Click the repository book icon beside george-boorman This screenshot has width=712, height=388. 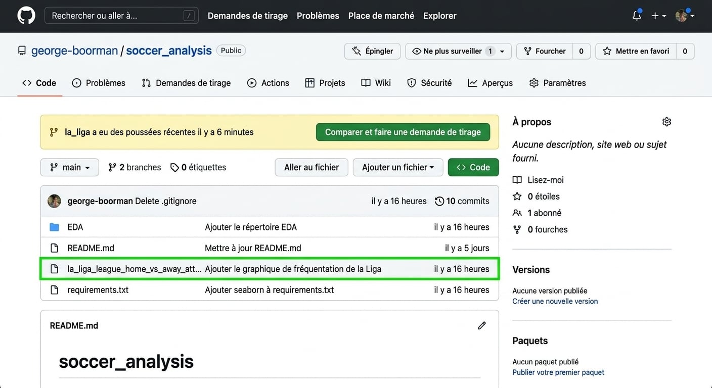(22, 51)
